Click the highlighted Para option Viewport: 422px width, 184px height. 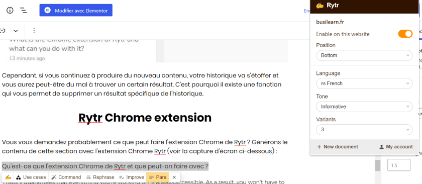tap(158, 177)
